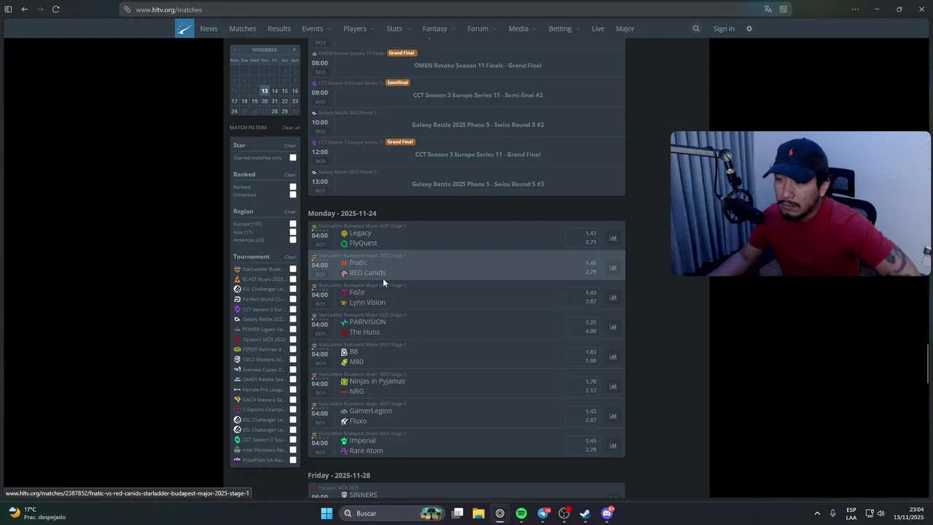933x525 pixels.
Task: Check the Unranked filter checkbox
Action: 293,195
